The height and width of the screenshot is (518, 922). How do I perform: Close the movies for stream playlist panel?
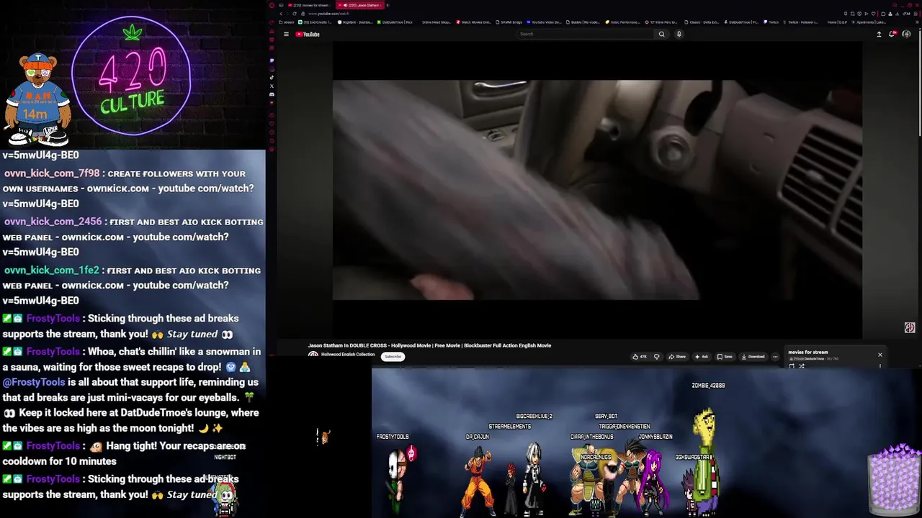pos(880,355)
